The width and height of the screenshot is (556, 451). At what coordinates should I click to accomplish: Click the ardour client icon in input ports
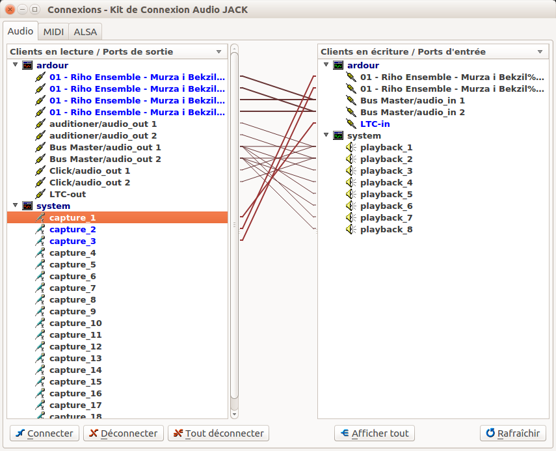[338, 65]
